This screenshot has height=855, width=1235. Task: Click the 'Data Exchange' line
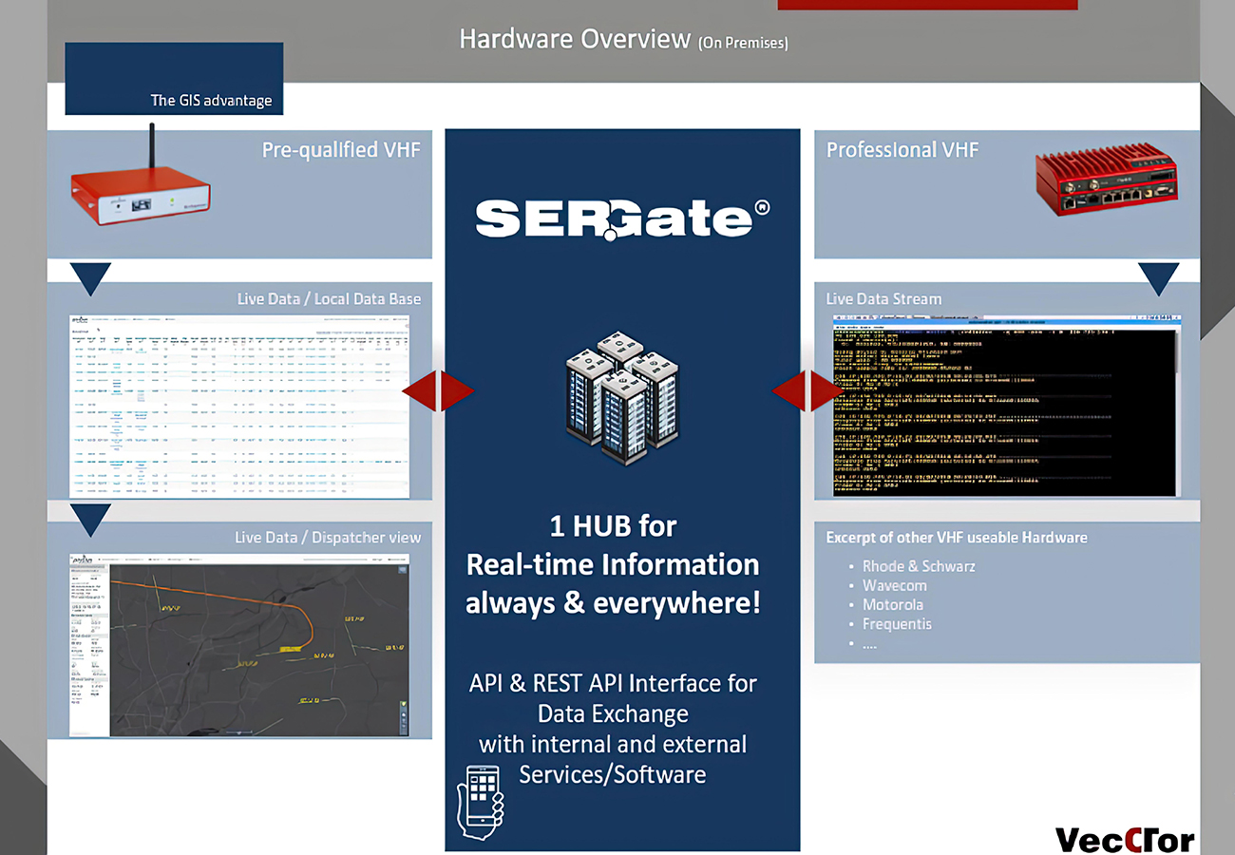(613, 712)
